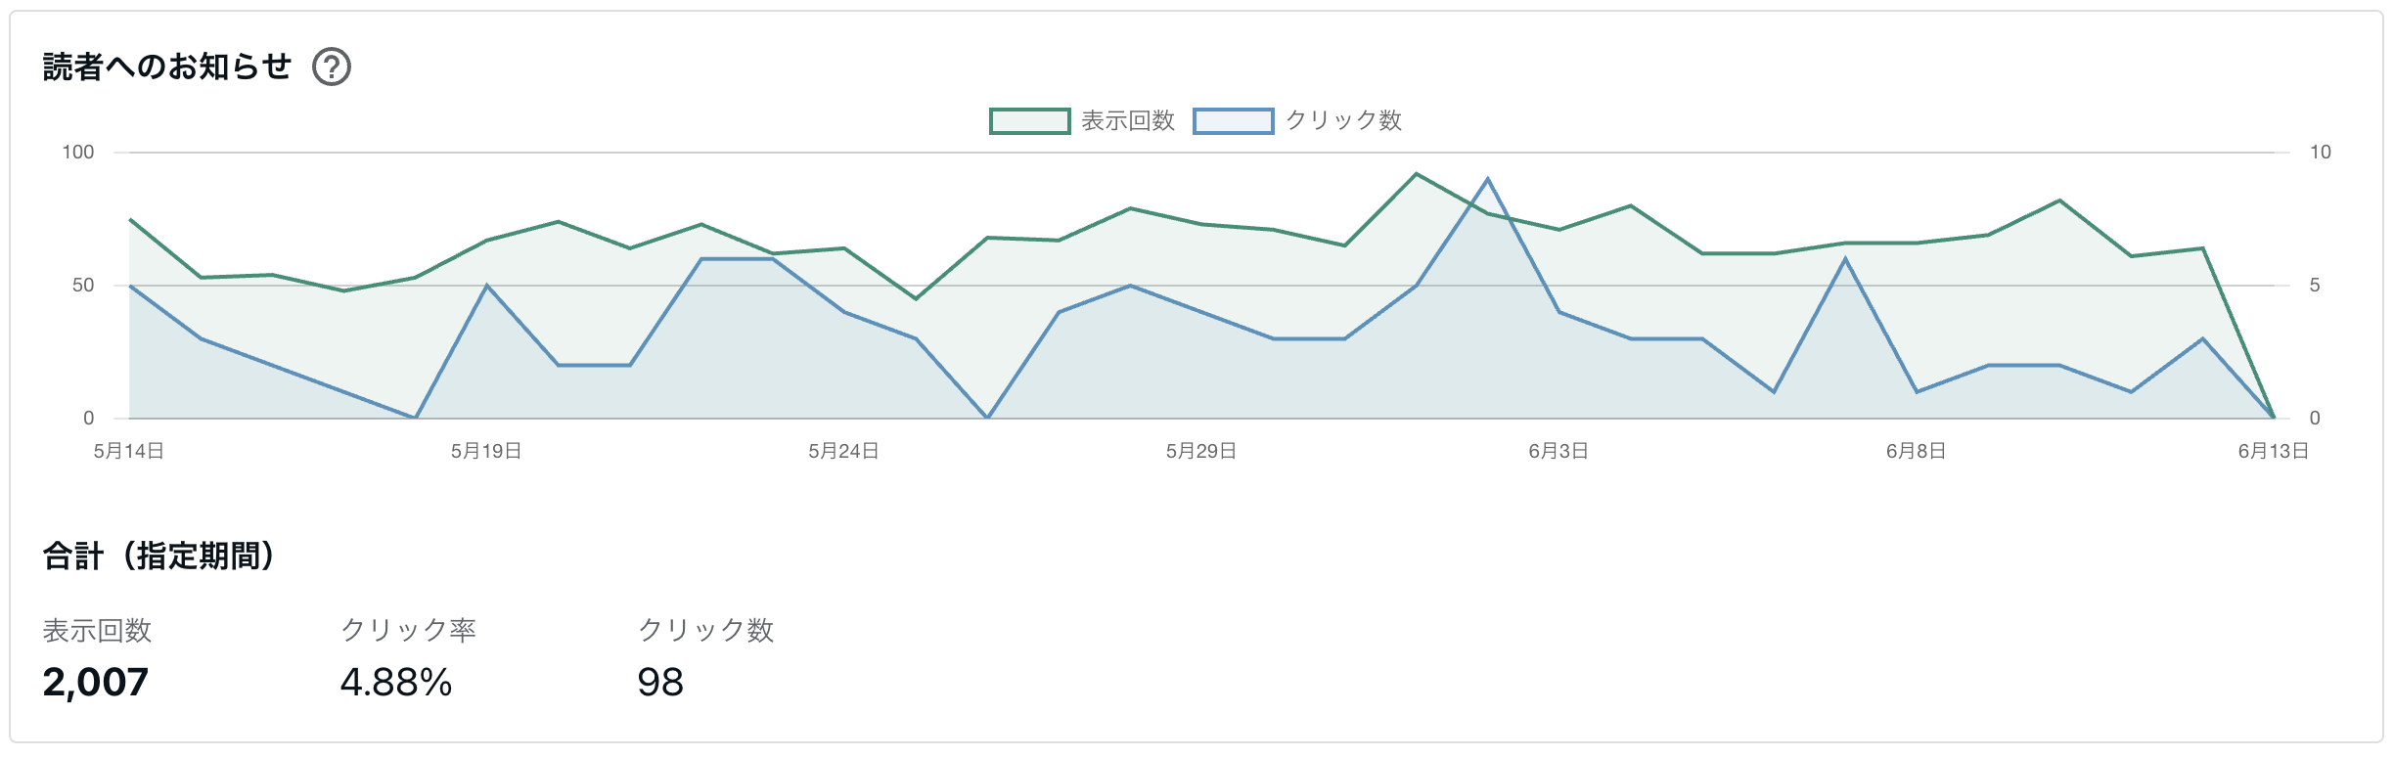This screenshot has width=2393, height=757.
Task: Click the クリック率 stat label
Action: click(408, 630)
